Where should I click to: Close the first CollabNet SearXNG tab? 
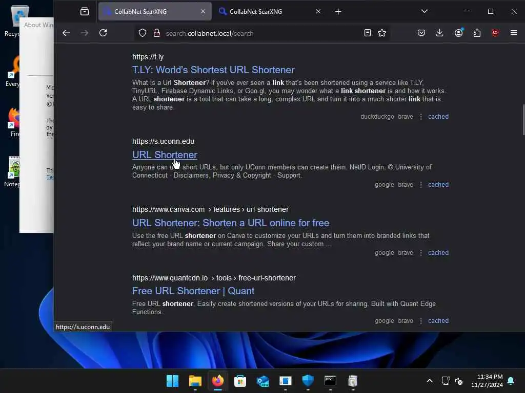(x=203, y=11)
